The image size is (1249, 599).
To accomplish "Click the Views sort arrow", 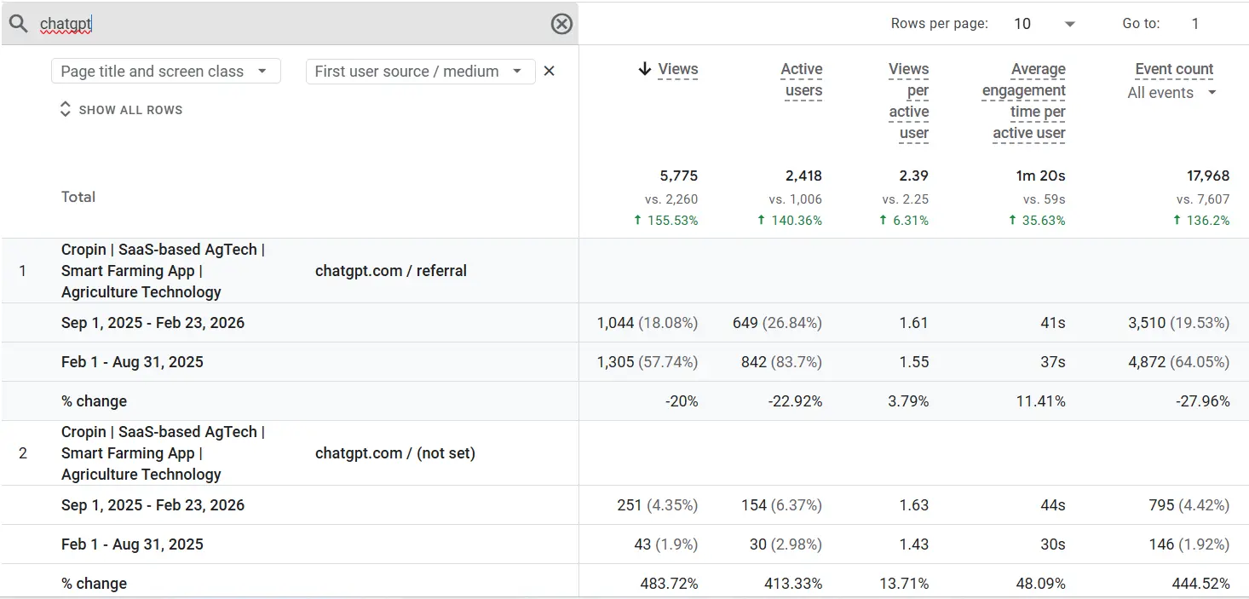I will pos(645,70).
